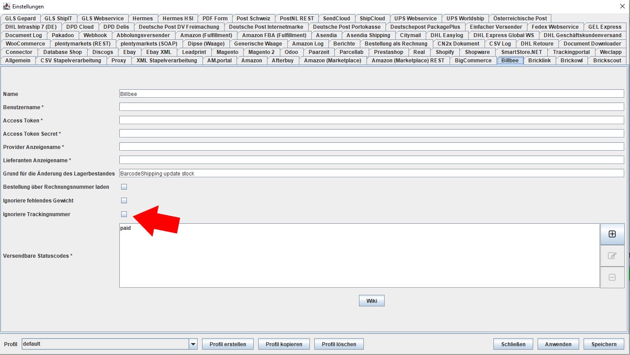This screenshot has height=355, width=630.
Task: Open the Deutsche Post Internetmarke tab
Action: click(x=266, y=27)
